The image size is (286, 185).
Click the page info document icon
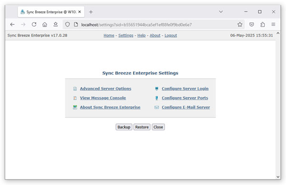(x=76, y=24)
